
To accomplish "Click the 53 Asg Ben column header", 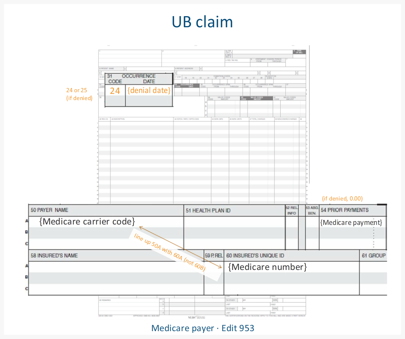I will click(312, 210).
